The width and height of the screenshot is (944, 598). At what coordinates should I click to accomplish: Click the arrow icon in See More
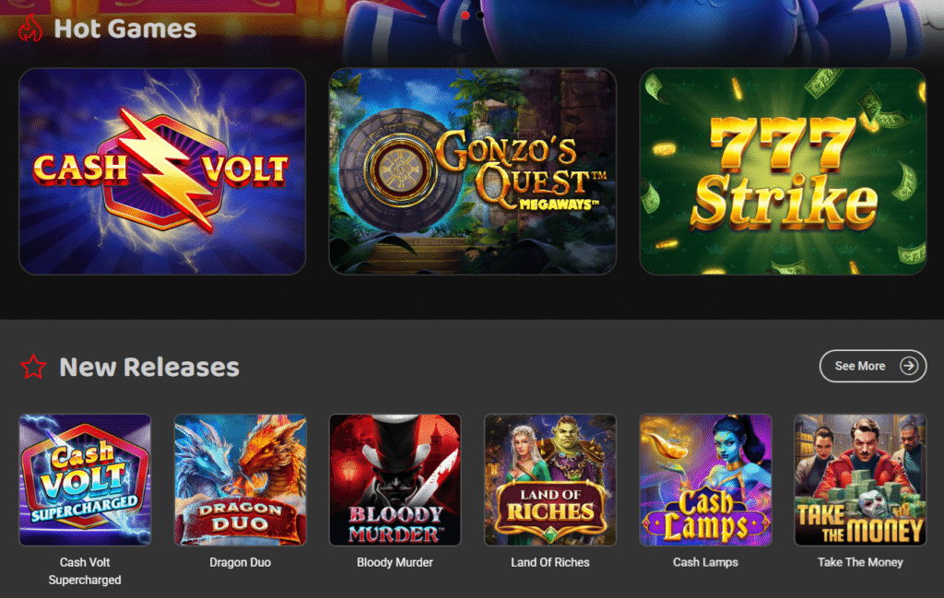[908, 366]
